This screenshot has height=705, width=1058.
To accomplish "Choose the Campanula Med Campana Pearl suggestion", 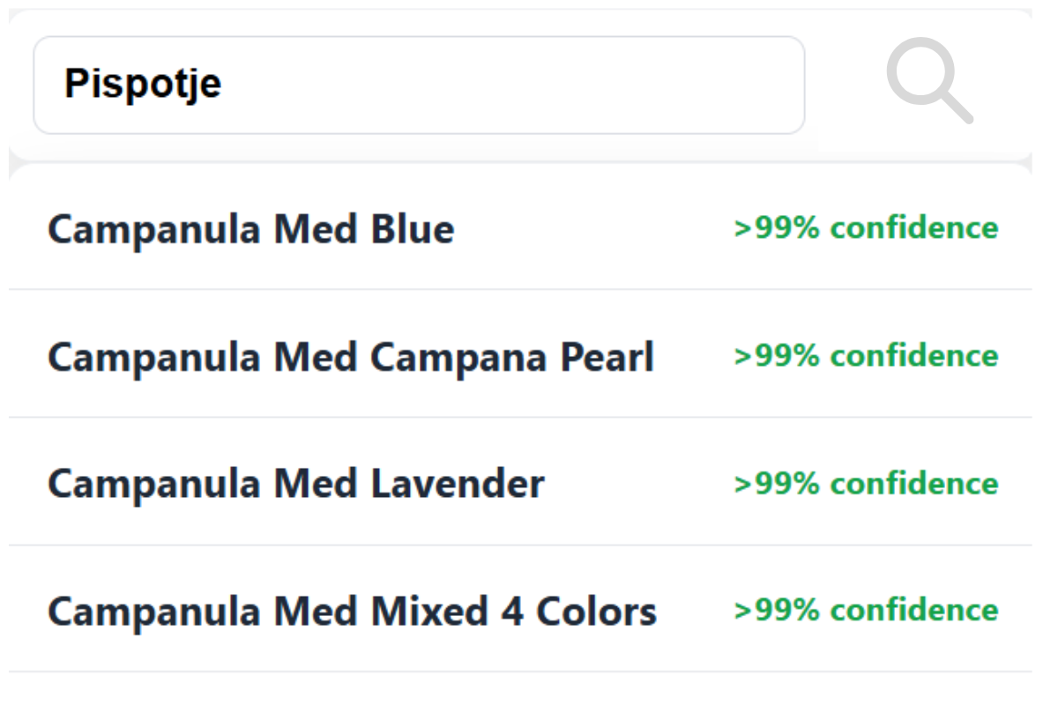I will coord(350,357).
